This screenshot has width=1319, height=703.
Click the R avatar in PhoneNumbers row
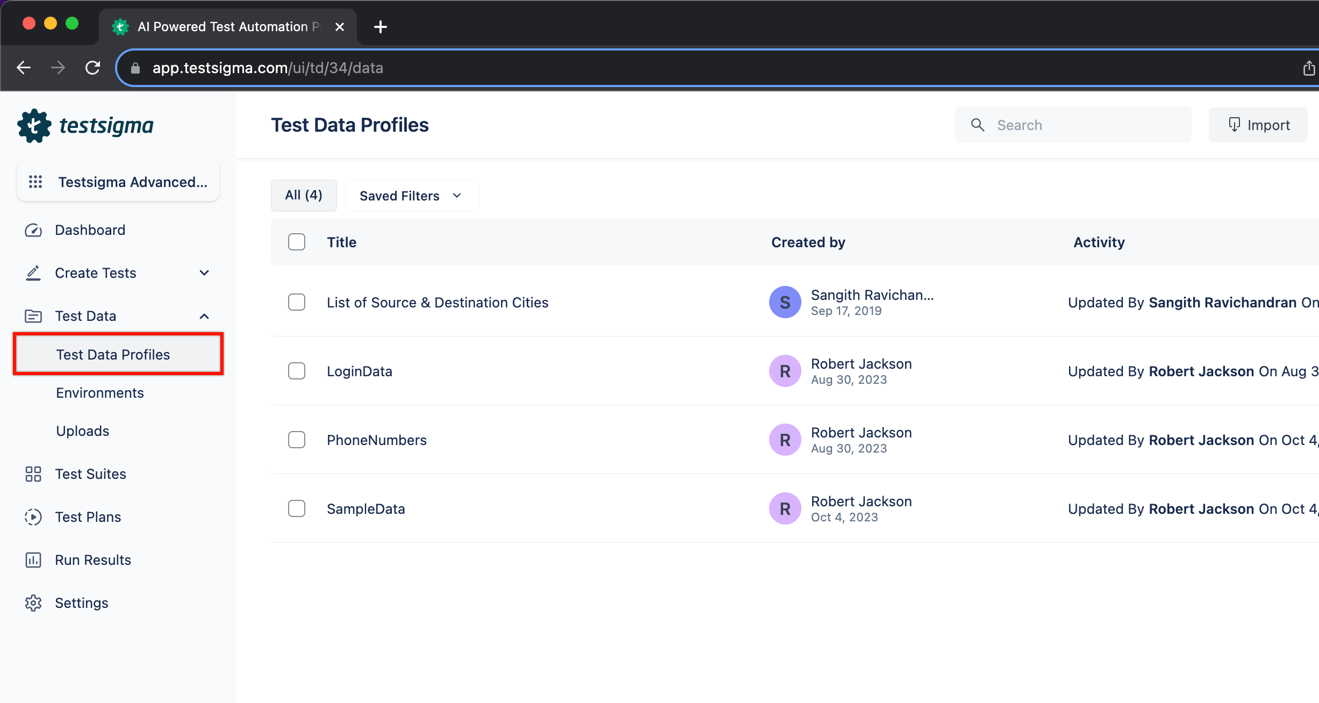pyautogui.click(x=785, y=440)
